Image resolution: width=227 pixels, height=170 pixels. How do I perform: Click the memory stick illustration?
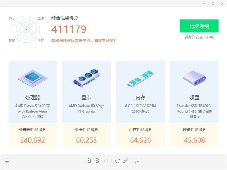point(140,79)
